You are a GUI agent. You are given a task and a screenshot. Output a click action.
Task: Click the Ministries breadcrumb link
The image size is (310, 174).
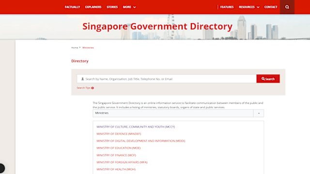[x=88, y=47]
